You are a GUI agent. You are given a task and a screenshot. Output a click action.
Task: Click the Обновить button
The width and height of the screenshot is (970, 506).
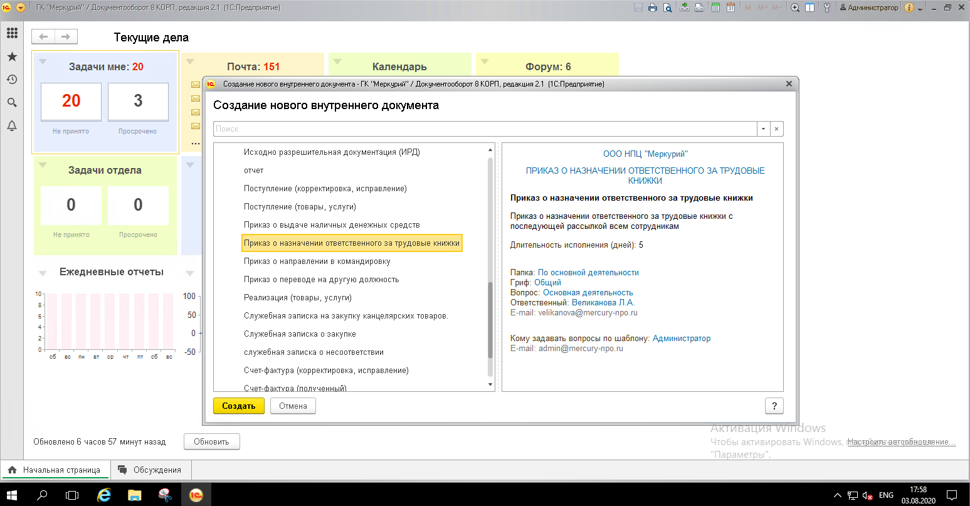(211, 441)
